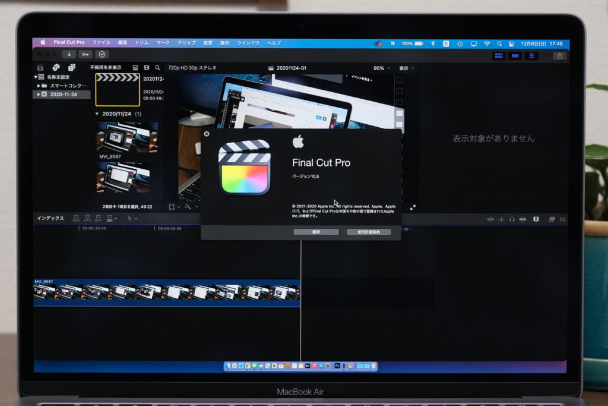The image size is (608, 406).
Task: Open timeline clip appearance filmstrip icon
Action: [536, 219]
